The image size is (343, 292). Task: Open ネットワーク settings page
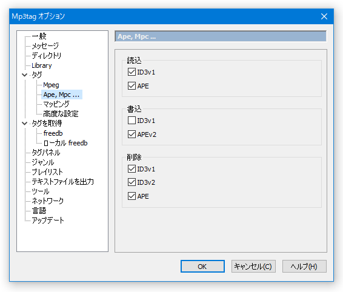[48, 201]
